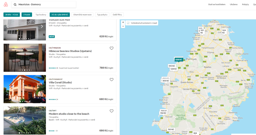Heart the Modern studio listing

point(111,111)
